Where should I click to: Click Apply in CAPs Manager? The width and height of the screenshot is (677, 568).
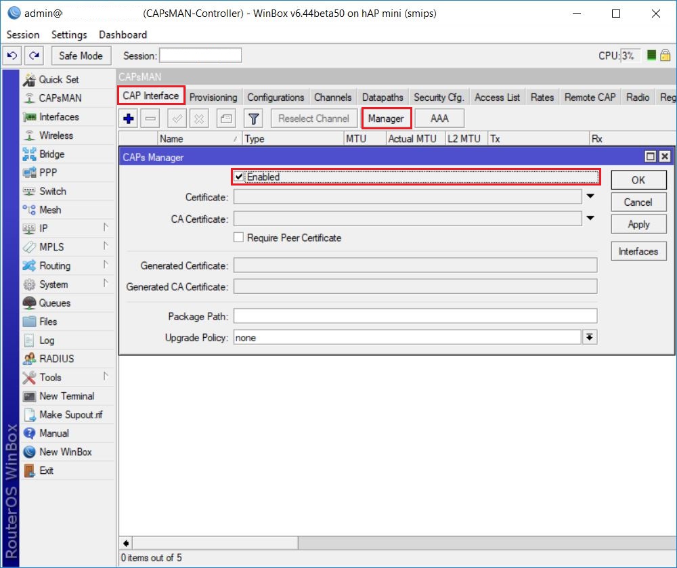(x=638, y=225)
